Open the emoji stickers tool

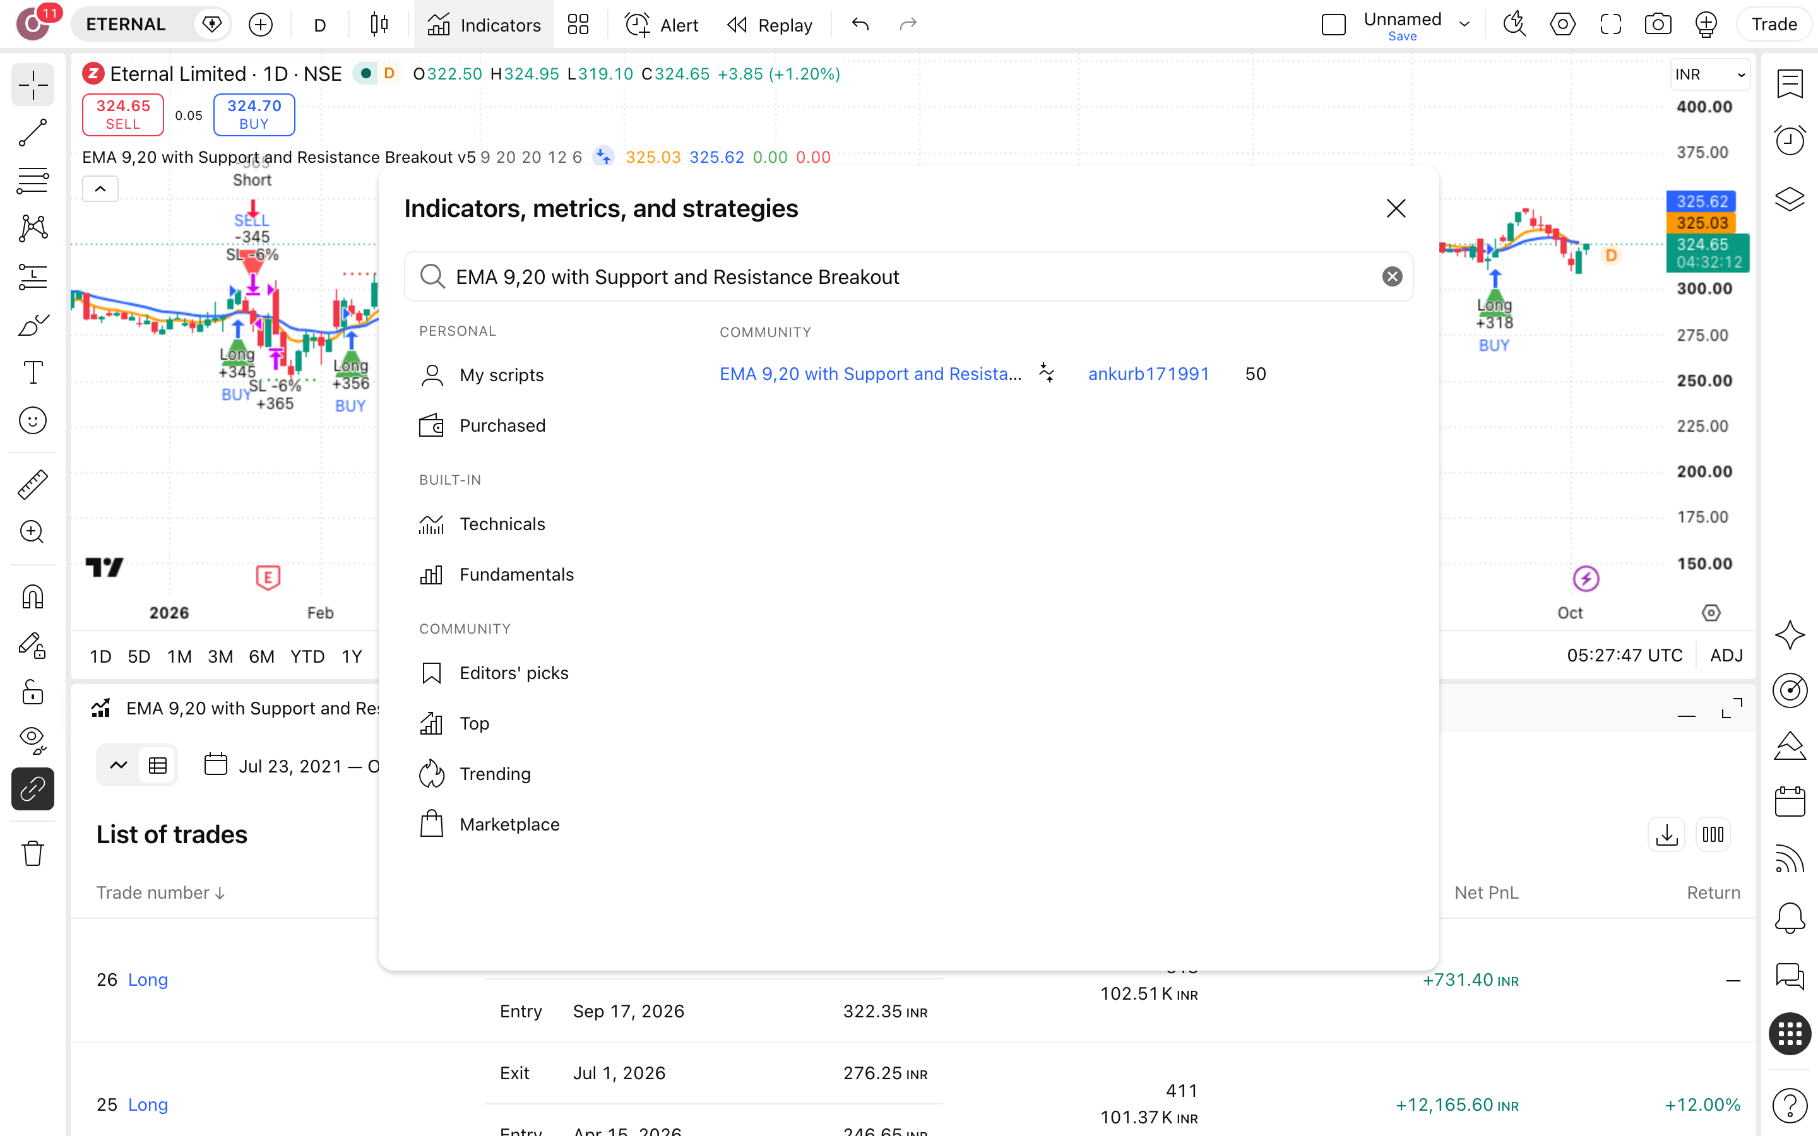(x=32, y=421)
